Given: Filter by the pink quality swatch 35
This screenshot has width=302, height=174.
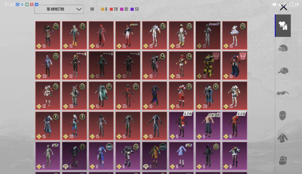Looking at the screenshot, I should [x=124, y=9].
